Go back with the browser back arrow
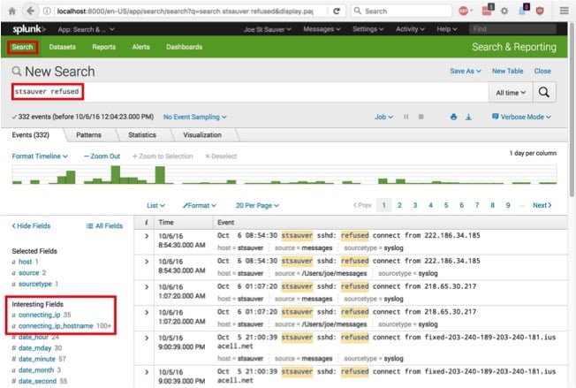 [31, 11]
